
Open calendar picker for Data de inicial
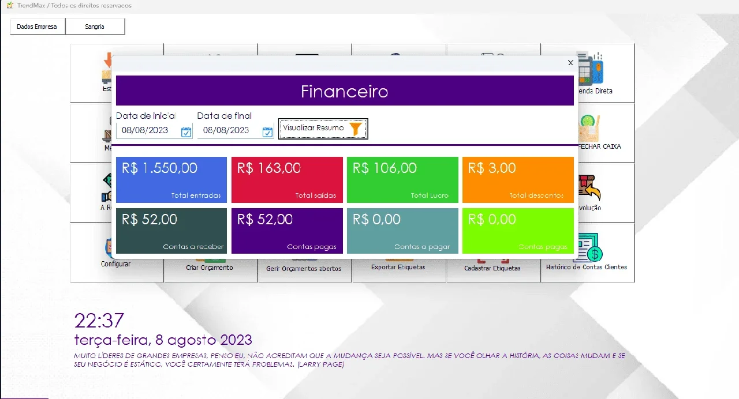click(x=186, y=132)
